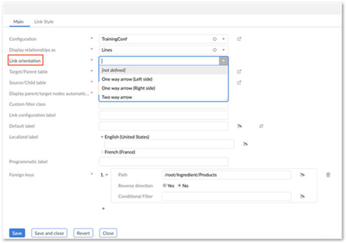This screenshot has width=346, height=243.
Task: Click Save and close button
Action: pyautogui.click(x=49, y=233)
